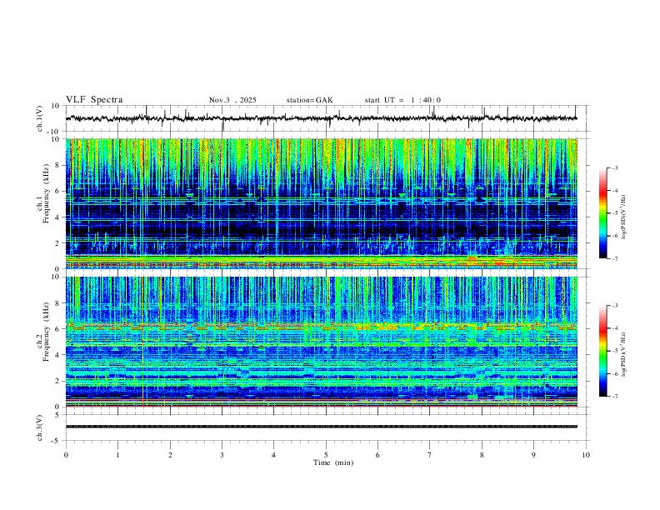660x510 pixels.
Task: Select the date text "Nov.3 , 2025"
Action: pyautogui.click(x=232, y=100)
